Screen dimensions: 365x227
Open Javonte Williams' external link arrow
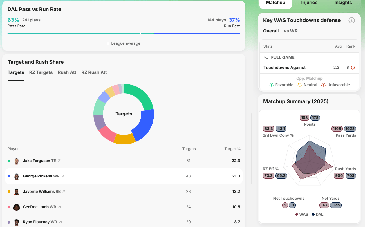pyautogui.click(x=64, y=191)
